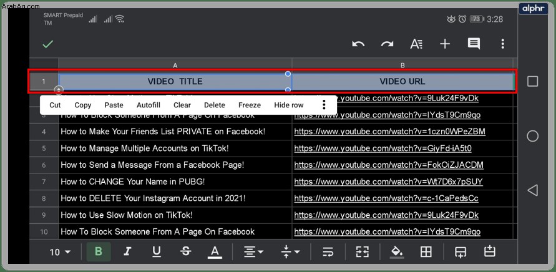Tap the Android back triangle button

(x=532, y=190)
